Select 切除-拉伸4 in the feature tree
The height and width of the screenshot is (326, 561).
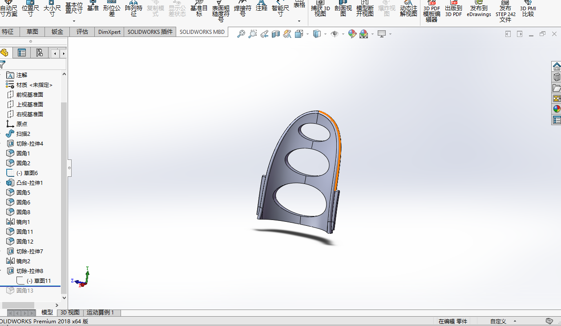tap(29, 143)
